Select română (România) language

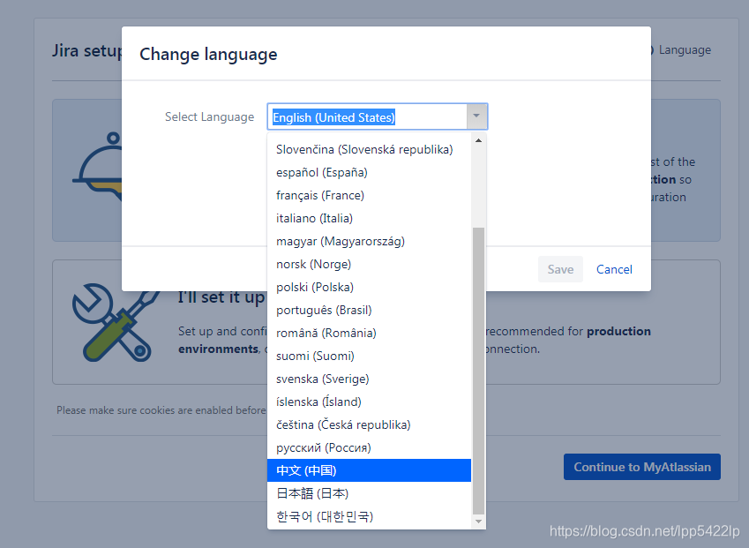tap(370, 333)
